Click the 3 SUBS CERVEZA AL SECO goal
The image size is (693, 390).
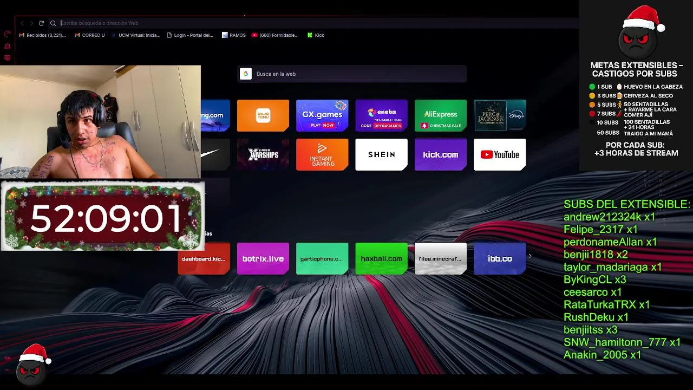(x=631, y=96)
